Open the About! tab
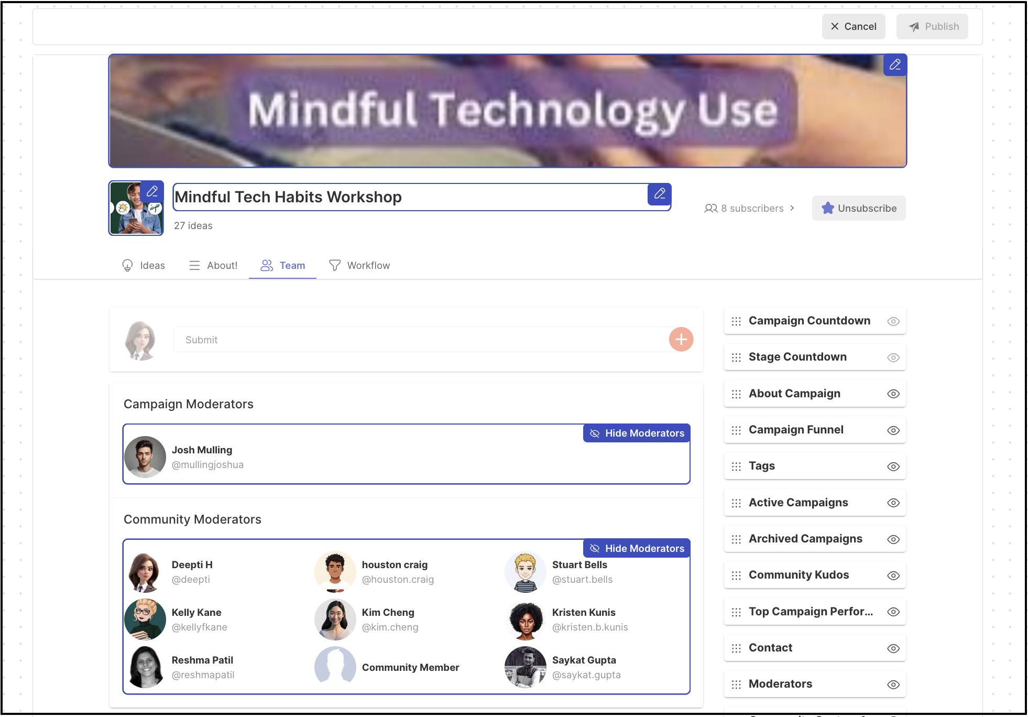This screenshot has height=717, width=1028. click(213, 266)
